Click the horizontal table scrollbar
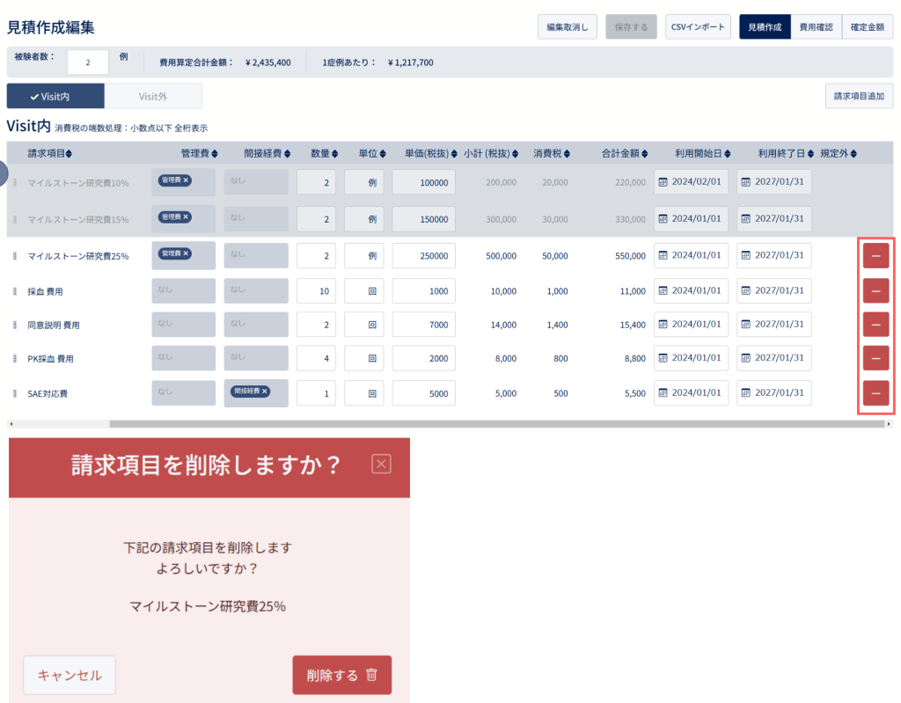The image size is (901, 703). (x=496, y=423)
